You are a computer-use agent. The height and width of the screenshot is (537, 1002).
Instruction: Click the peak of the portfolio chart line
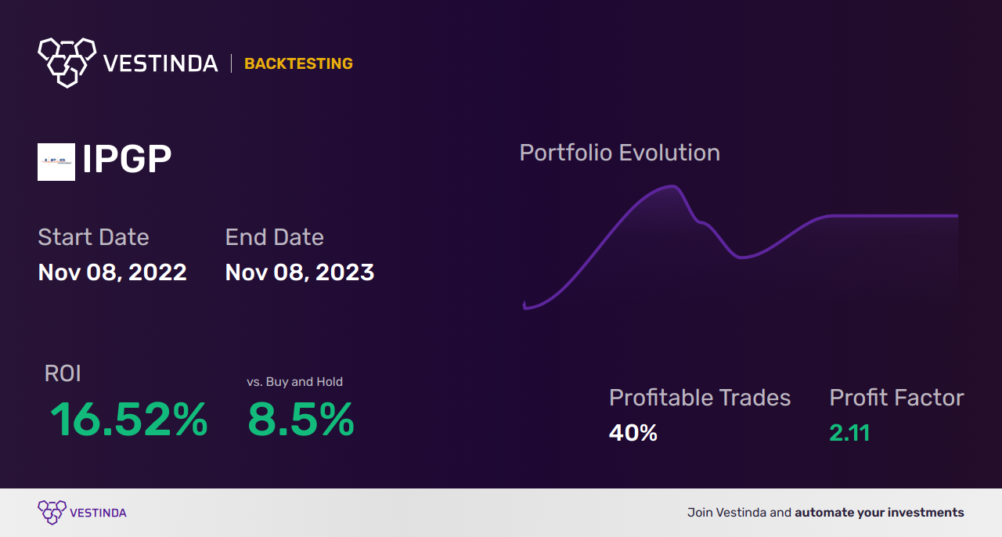671,186
